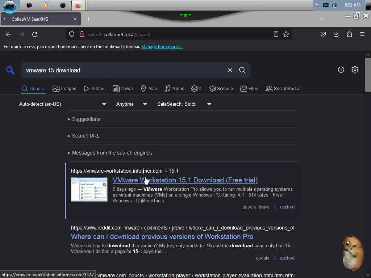This screenshot has height=278, width=371.
Task: Open the Firefox taskbar icon
Action: point(78,5)
